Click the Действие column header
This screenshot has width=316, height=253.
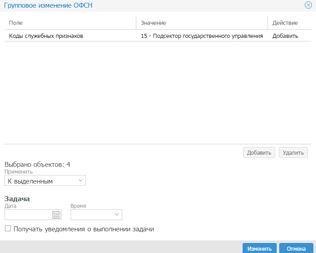[x=290, y=23]
